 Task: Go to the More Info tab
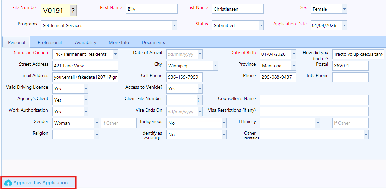pyautogui.click(x=119, y=42)
